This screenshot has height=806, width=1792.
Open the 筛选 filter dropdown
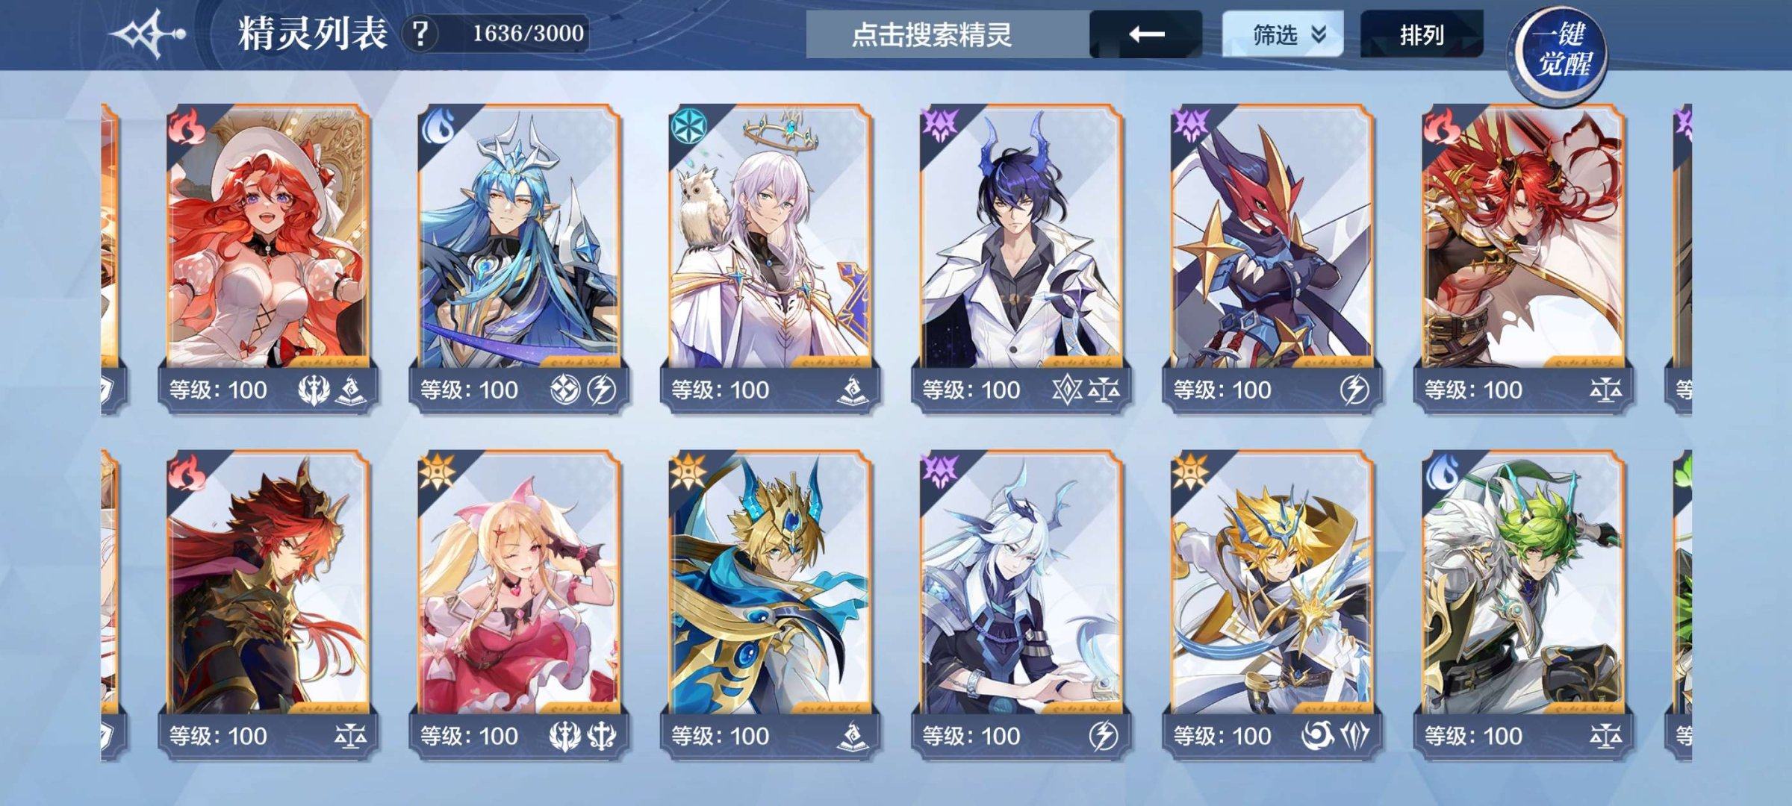click(x=1282, y=34)
